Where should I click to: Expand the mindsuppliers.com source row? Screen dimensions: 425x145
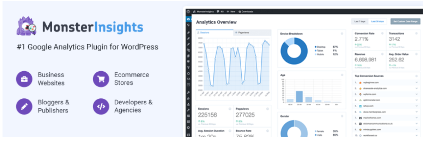coord(417,130)
